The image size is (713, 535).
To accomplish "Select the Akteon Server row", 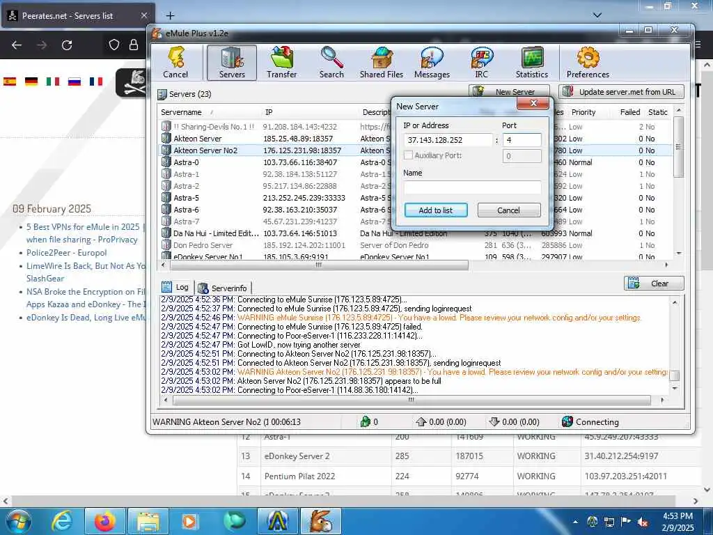I will 415,139.
